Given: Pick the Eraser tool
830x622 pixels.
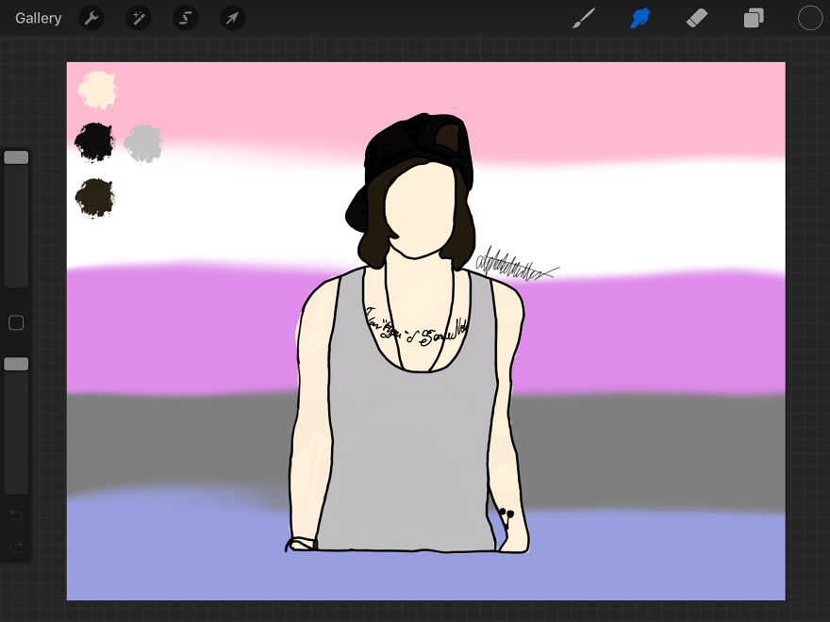Looking at the screenshot, I should 697,17.
